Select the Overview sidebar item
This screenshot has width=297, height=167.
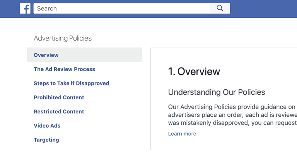[46, 55]
